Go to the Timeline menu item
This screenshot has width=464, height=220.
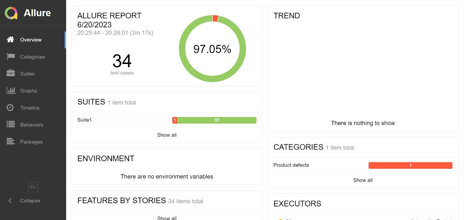pyautogui.click(x=30, y=108)
